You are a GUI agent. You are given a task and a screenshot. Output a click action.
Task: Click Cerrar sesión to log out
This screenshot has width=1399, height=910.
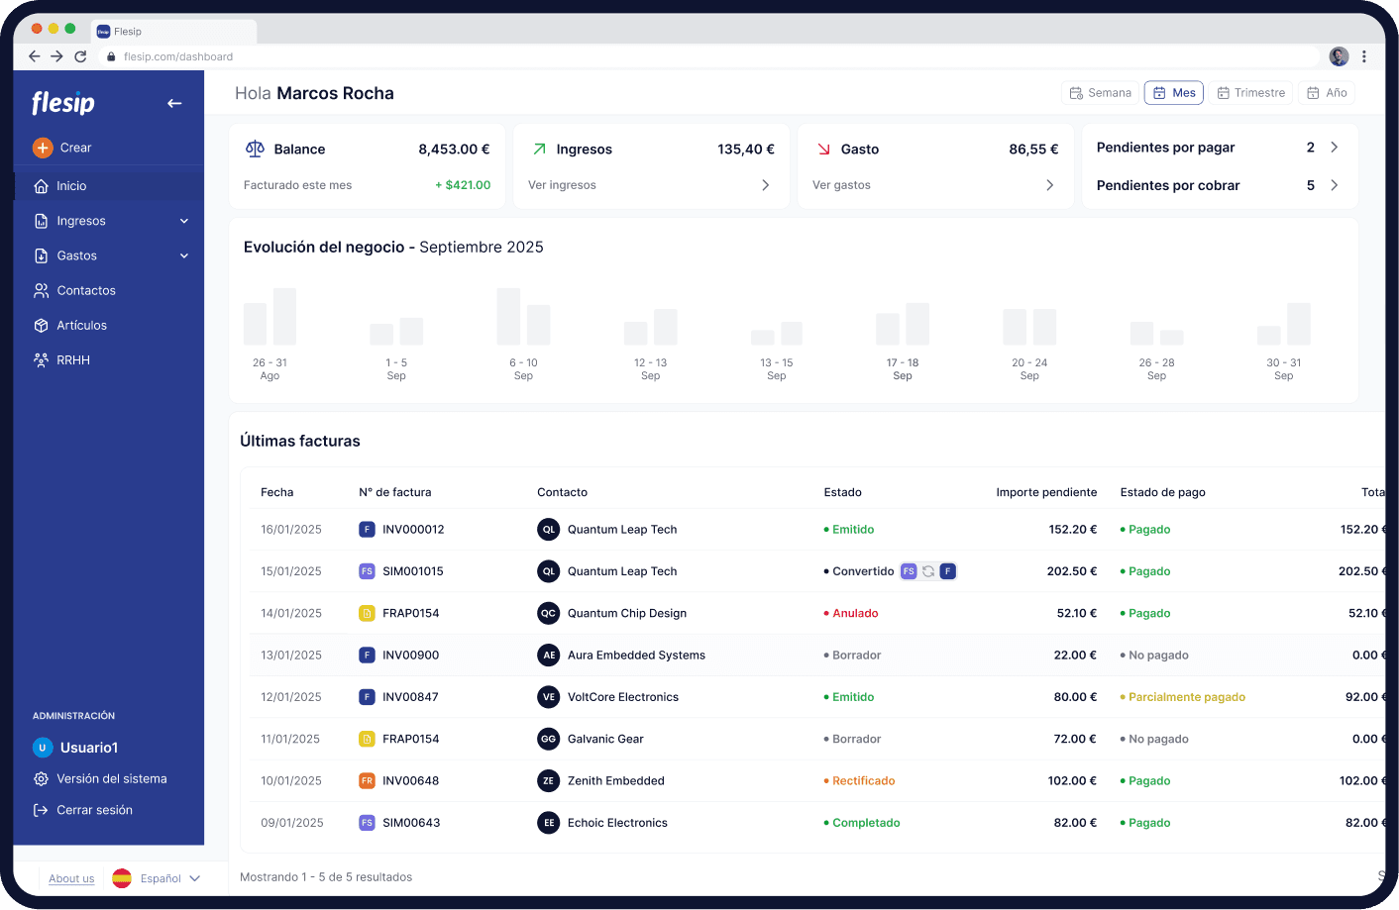(94, 810)
